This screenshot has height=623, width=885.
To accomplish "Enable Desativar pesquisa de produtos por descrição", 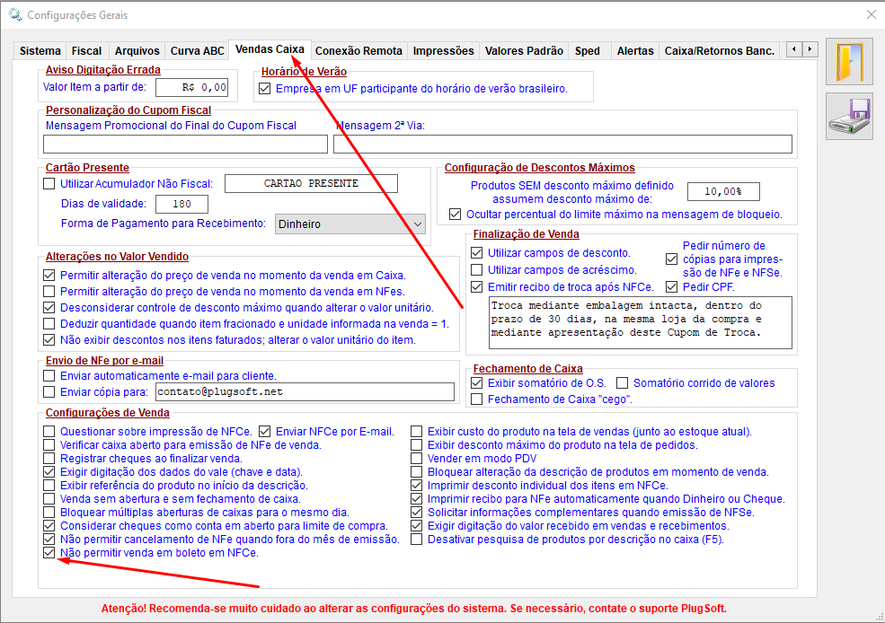I will [417, 540].
